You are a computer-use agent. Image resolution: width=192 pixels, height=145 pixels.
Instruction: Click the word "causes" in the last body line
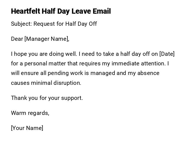coord(20,83)
